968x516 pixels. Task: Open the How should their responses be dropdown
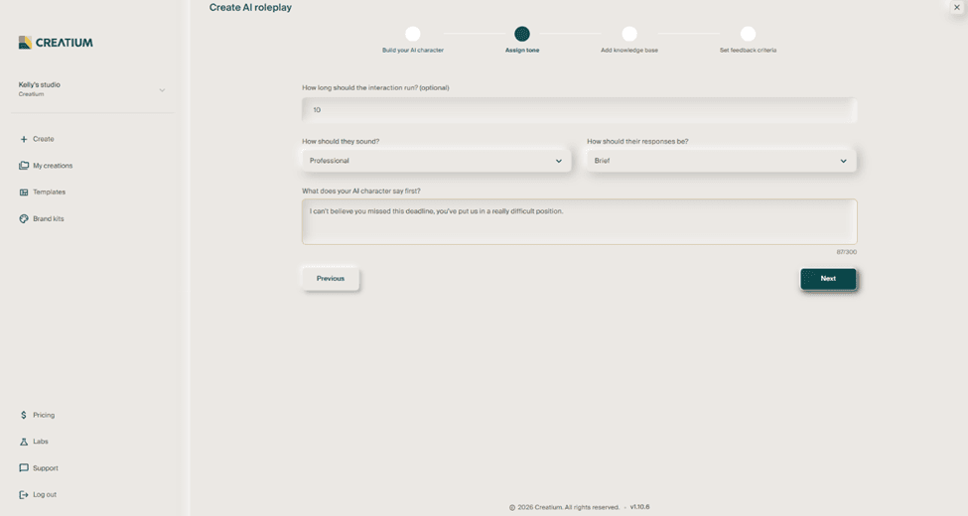721,161
